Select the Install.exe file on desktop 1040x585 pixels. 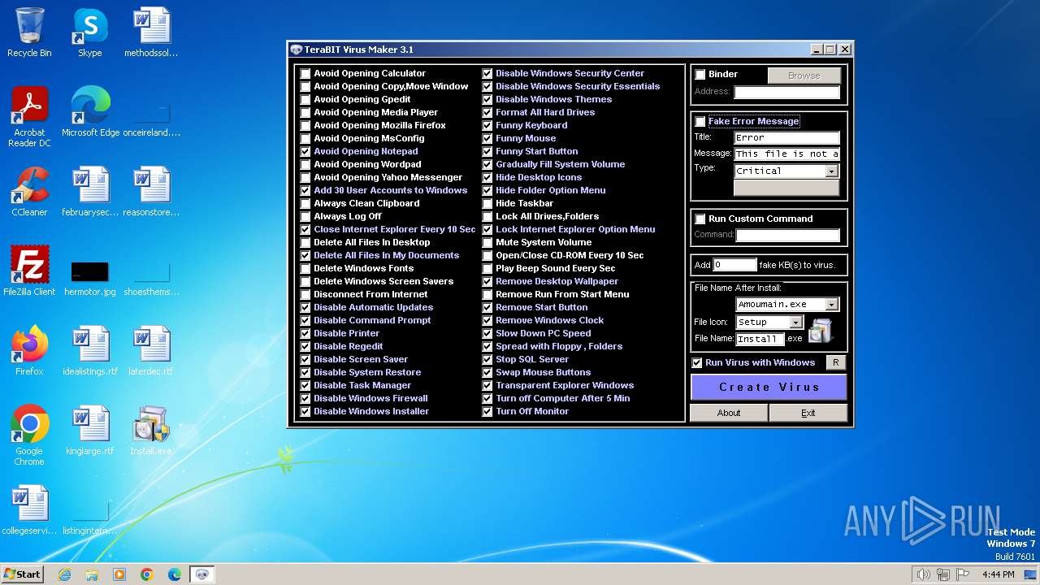click(151, 431)
